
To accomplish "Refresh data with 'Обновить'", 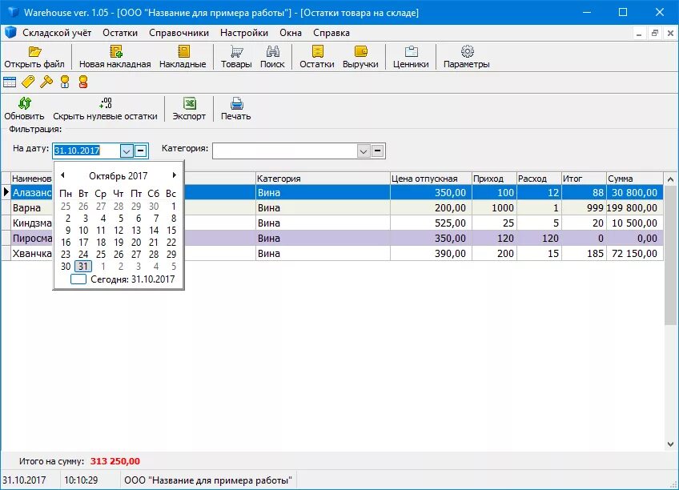I will tap(24, 109).
